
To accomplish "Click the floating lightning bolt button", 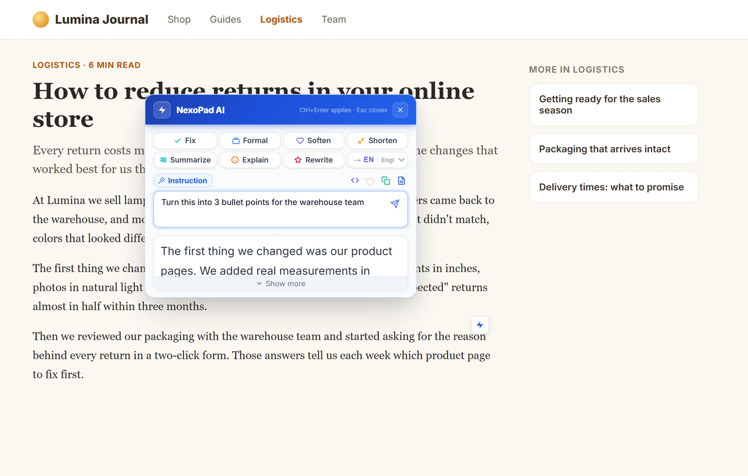I will click(x=480, y=325).
